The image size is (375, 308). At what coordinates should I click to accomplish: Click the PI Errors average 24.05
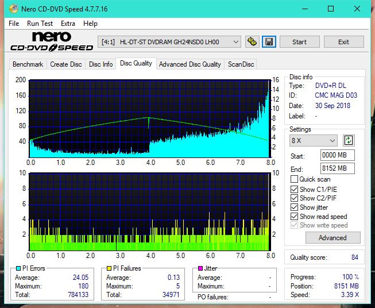pos(80,278)
